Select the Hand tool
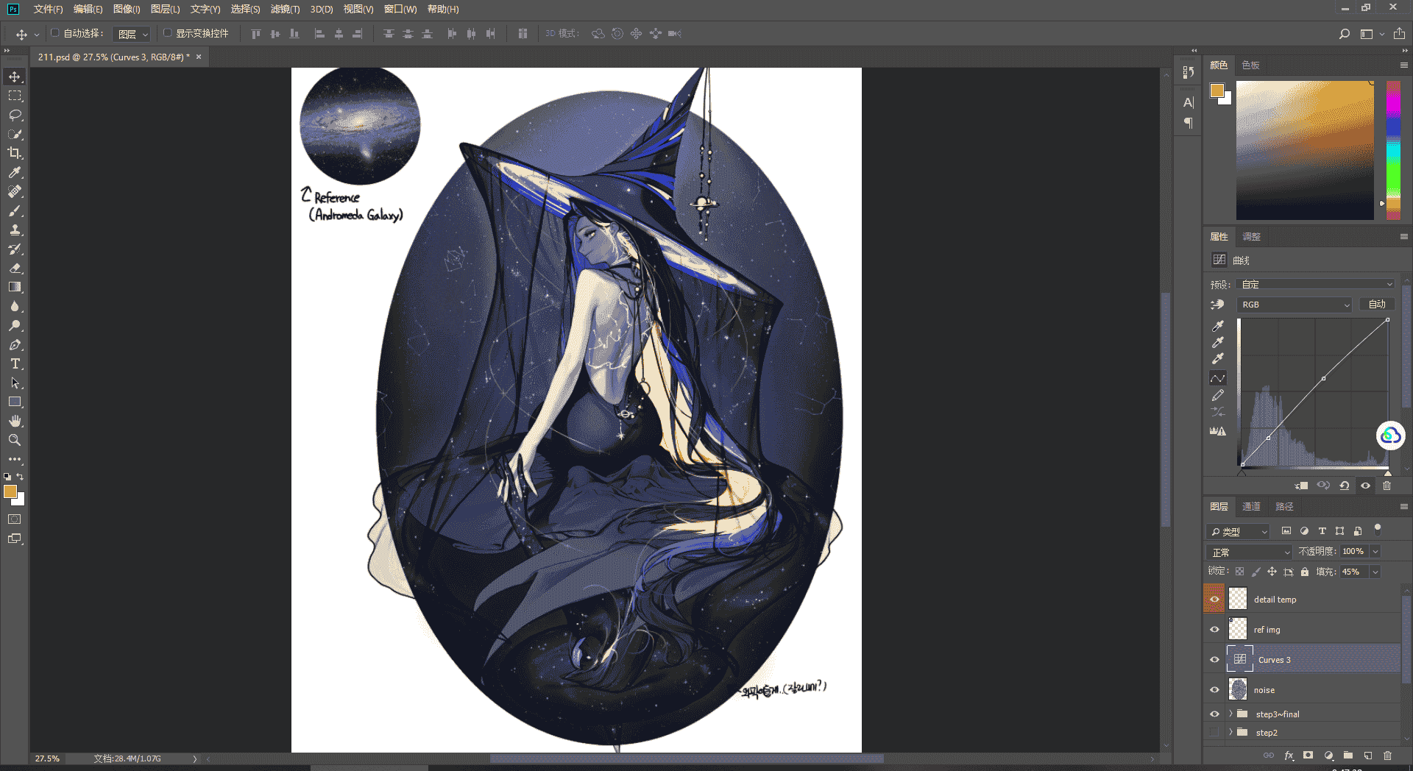 coord(15,421)
